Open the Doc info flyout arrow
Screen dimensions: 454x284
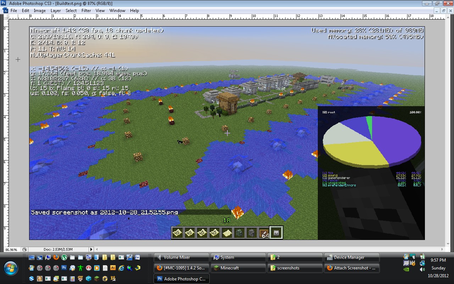point(91,250)
